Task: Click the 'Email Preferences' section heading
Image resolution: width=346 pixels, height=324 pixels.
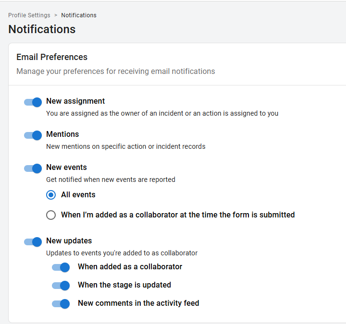Action: pos(52,57)
